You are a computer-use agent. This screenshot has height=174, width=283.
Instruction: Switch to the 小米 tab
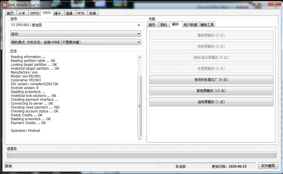[x=22, y=13]
